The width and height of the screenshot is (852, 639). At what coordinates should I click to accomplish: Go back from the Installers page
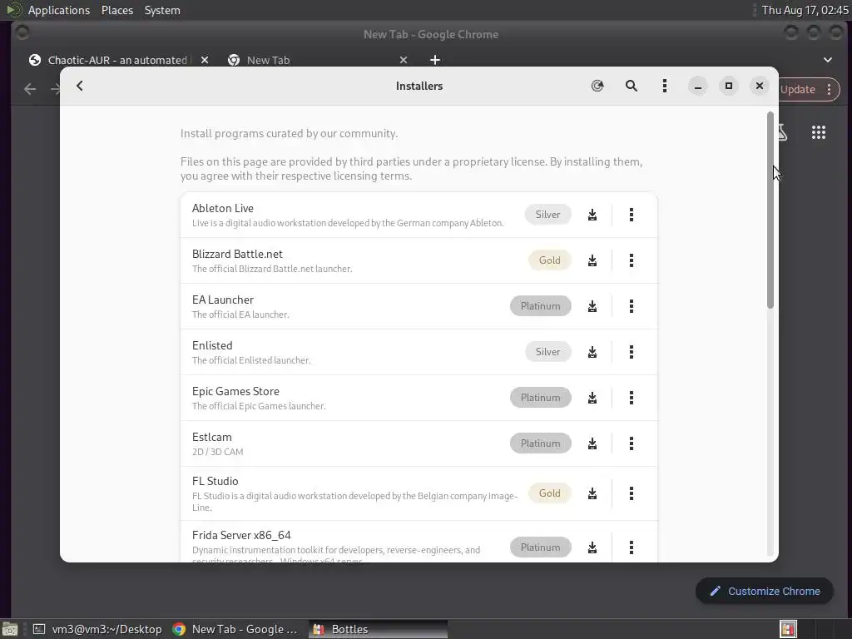[x=79, y=86]
